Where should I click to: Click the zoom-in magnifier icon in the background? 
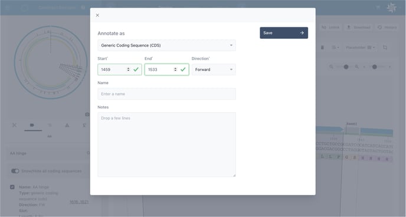357,67
